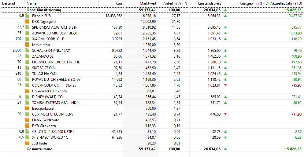Click the N column header

point(186,3)
